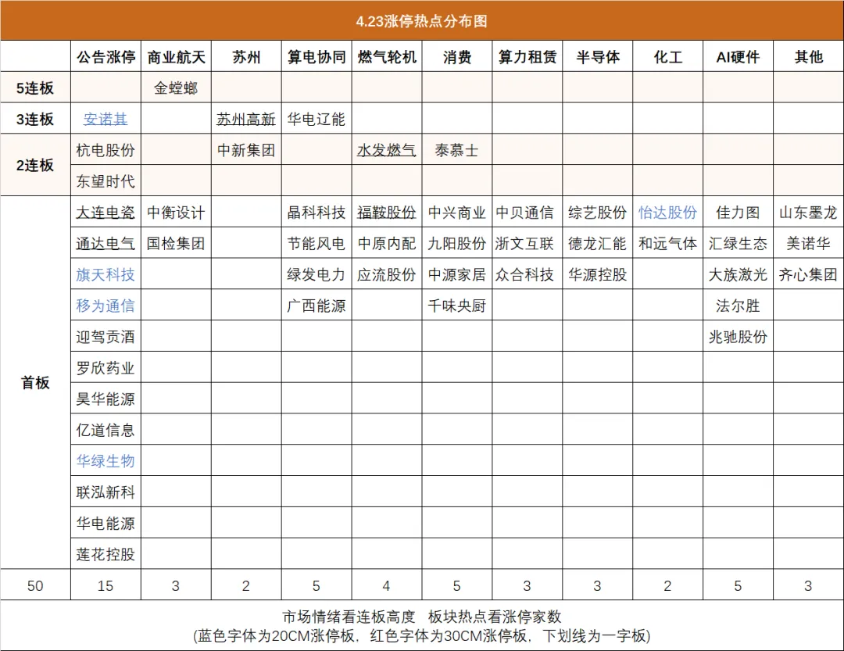Select the 广西能源 cell
This screenshot has height=651, width=844.
point(316,306)
